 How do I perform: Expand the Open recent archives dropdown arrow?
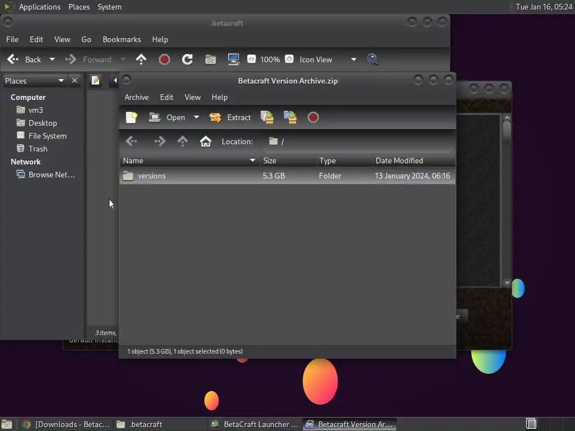pyautogui.click(x=197, y=117)
